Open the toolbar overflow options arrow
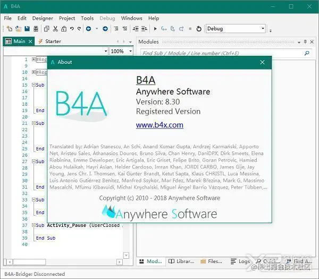The image size is (319, 279). (271, 31)
